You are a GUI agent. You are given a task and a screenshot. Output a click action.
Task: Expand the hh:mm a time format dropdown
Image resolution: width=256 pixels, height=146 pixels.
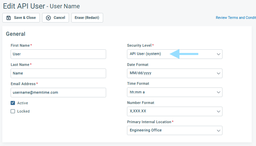[x=175, y=92]
